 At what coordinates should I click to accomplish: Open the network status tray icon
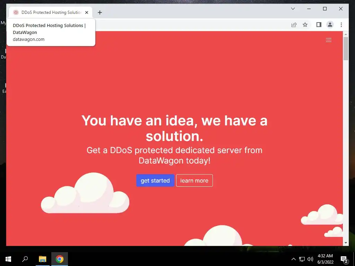coord(302,259)
